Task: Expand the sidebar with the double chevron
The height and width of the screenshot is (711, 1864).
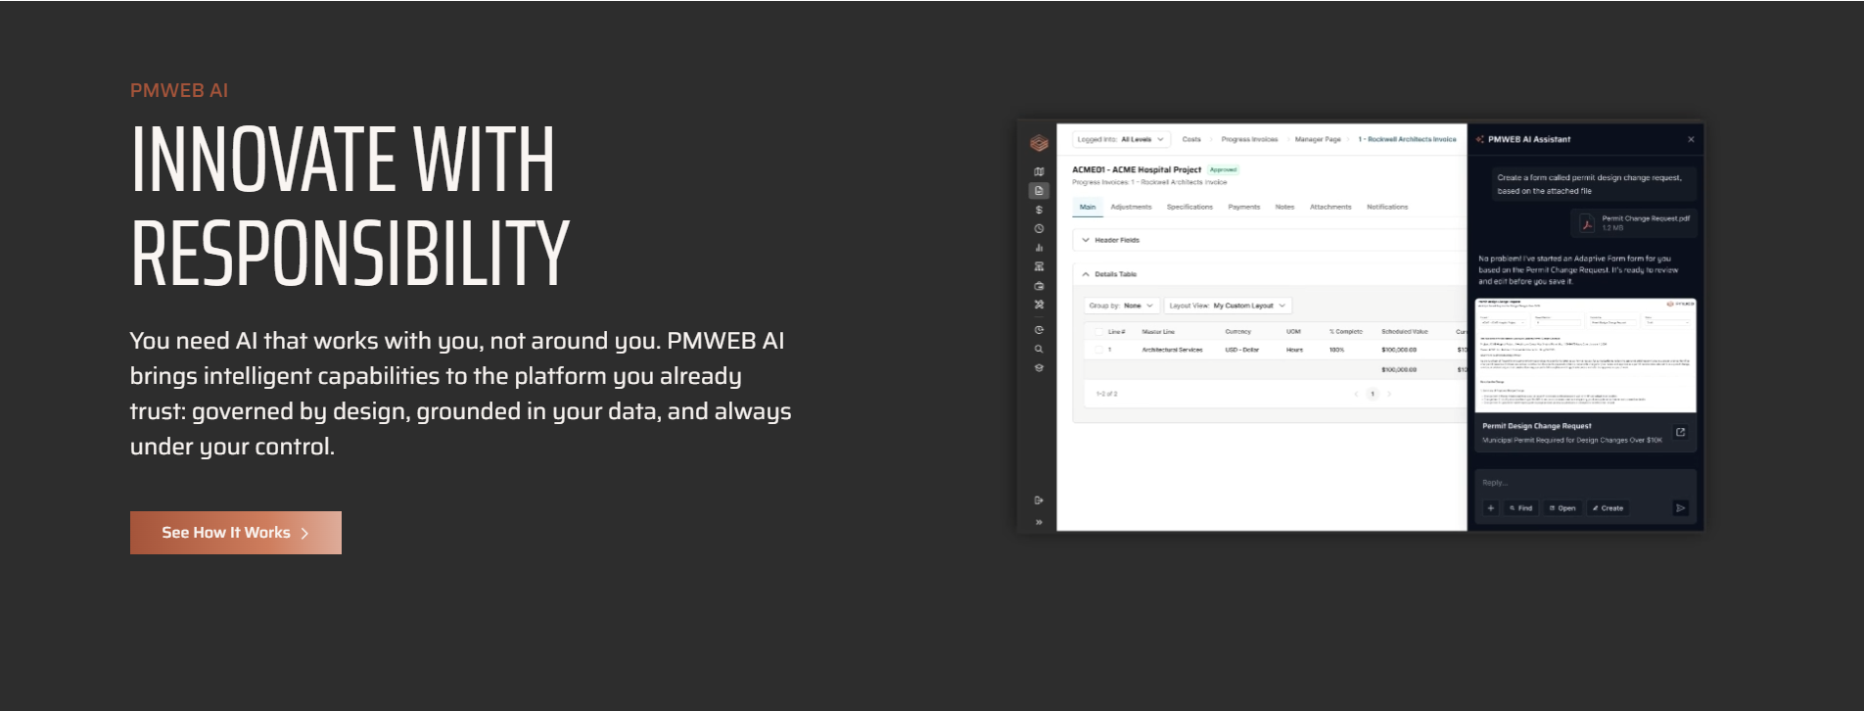Action: pyautogui.click(x=1039, y=522)
